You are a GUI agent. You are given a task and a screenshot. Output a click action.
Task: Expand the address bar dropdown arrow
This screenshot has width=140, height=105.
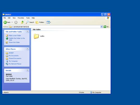(101, 27)
